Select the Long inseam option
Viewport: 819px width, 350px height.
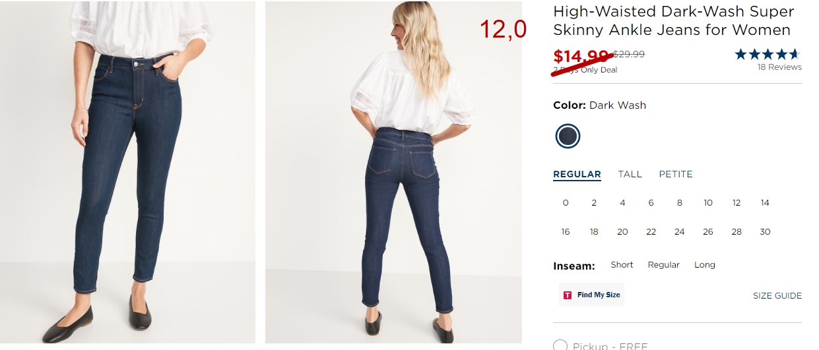click(704, 264)
